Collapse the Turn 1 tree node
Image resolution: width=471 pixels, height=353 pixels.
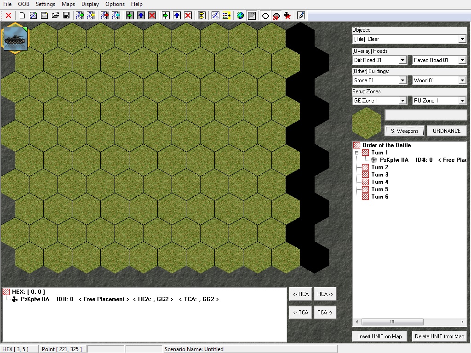click(357, 153)
